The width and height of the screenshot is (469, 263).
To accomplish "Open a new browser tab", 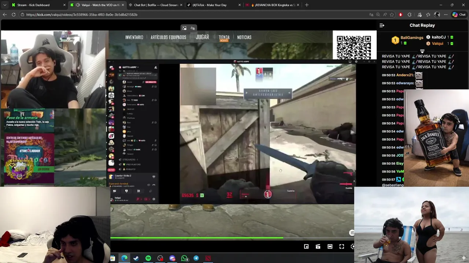I will [x=307, y=5].
